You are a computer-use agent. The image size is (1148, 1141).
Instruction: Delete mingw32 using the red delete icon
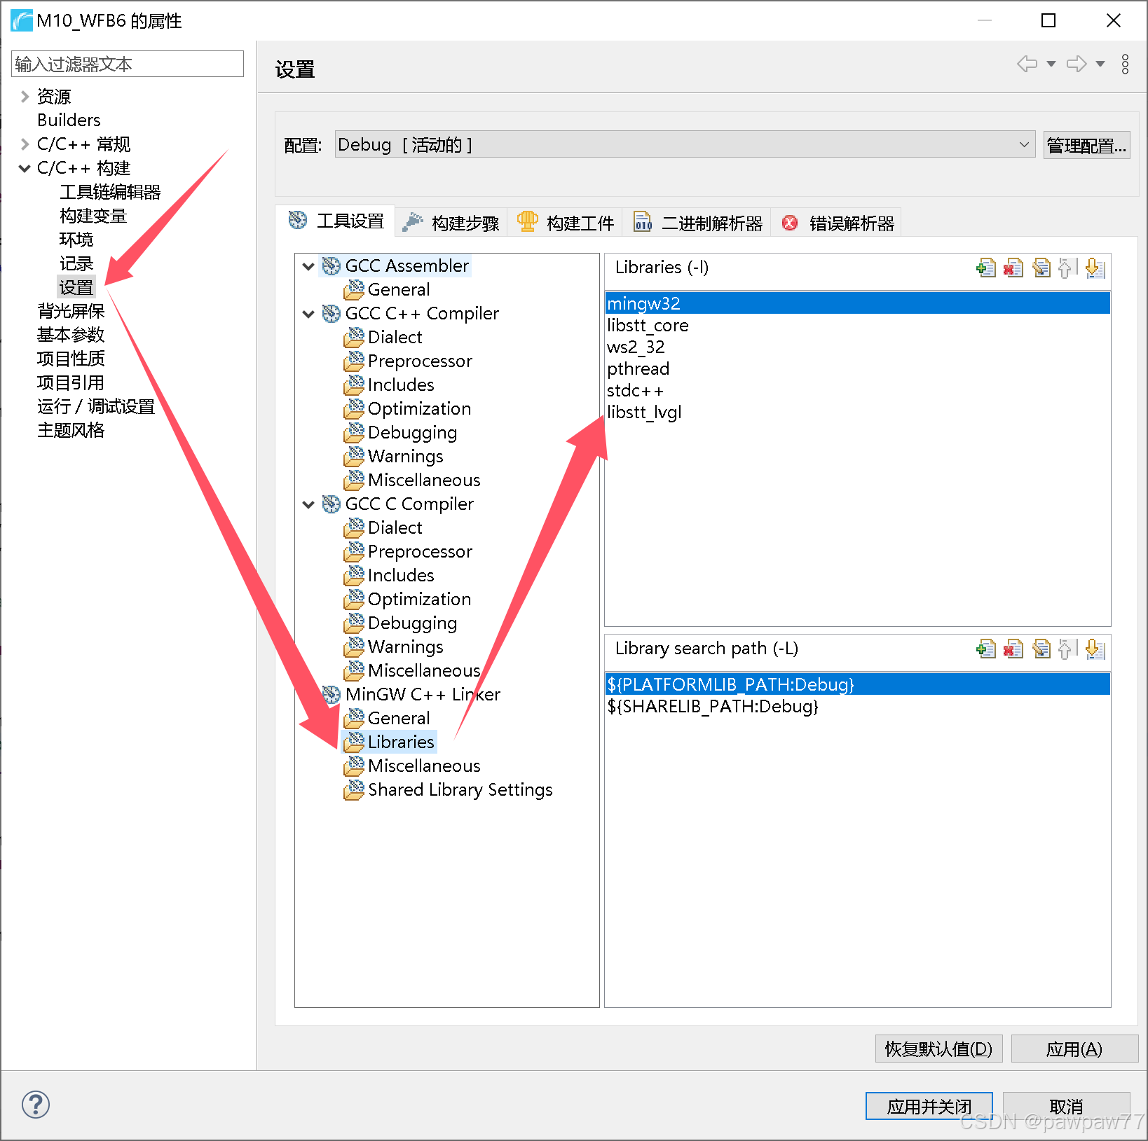click(x=1013, y=268)
